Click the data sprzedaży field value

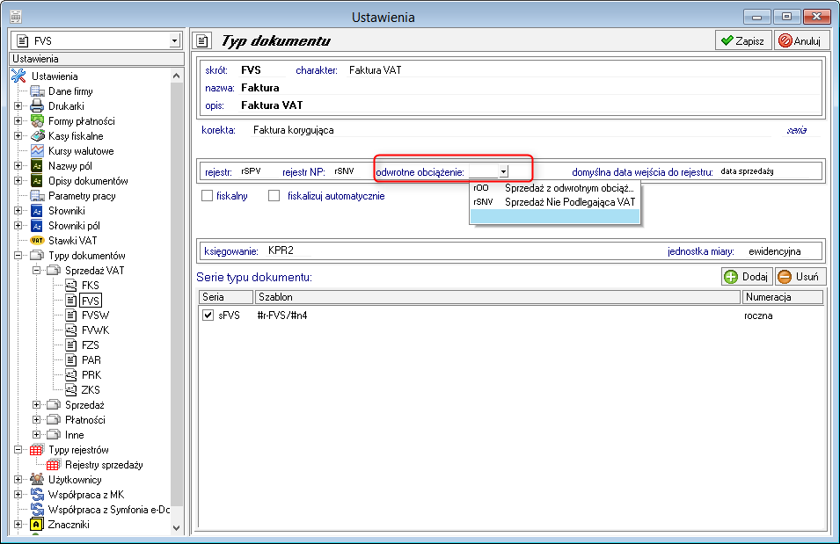pyautogui.click(x=747, y=171)
